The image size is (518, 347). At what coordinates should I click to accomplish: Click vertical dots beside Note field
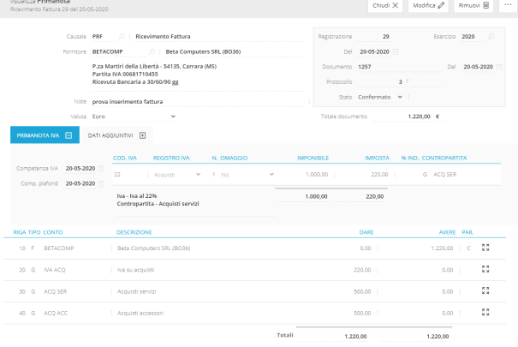click(x=309, y=101)
